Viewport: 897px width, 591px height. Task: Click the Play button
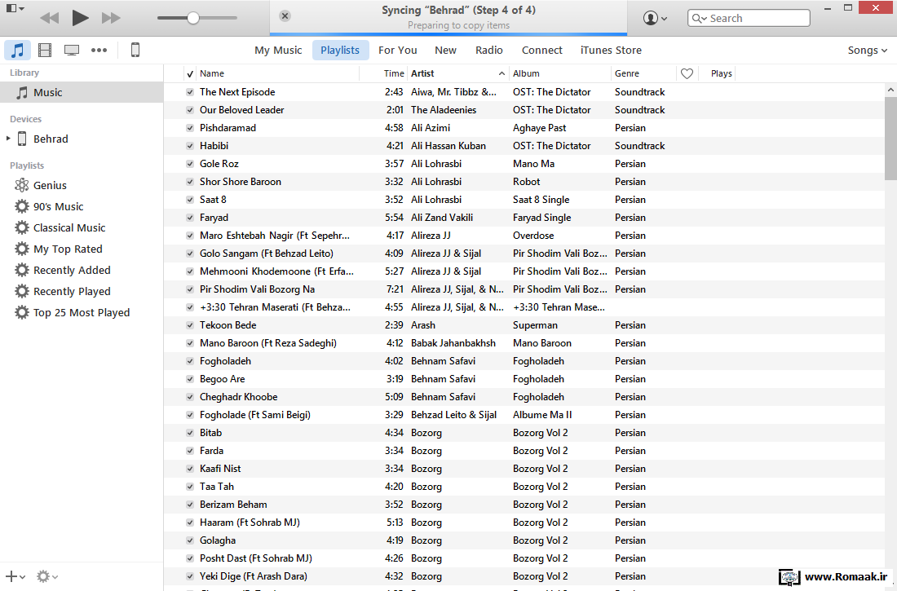[x=80, y=18]
